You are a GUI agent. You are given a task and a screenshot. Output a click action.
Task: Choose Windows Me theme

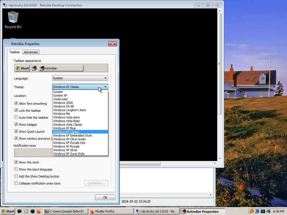coord(80,114)
